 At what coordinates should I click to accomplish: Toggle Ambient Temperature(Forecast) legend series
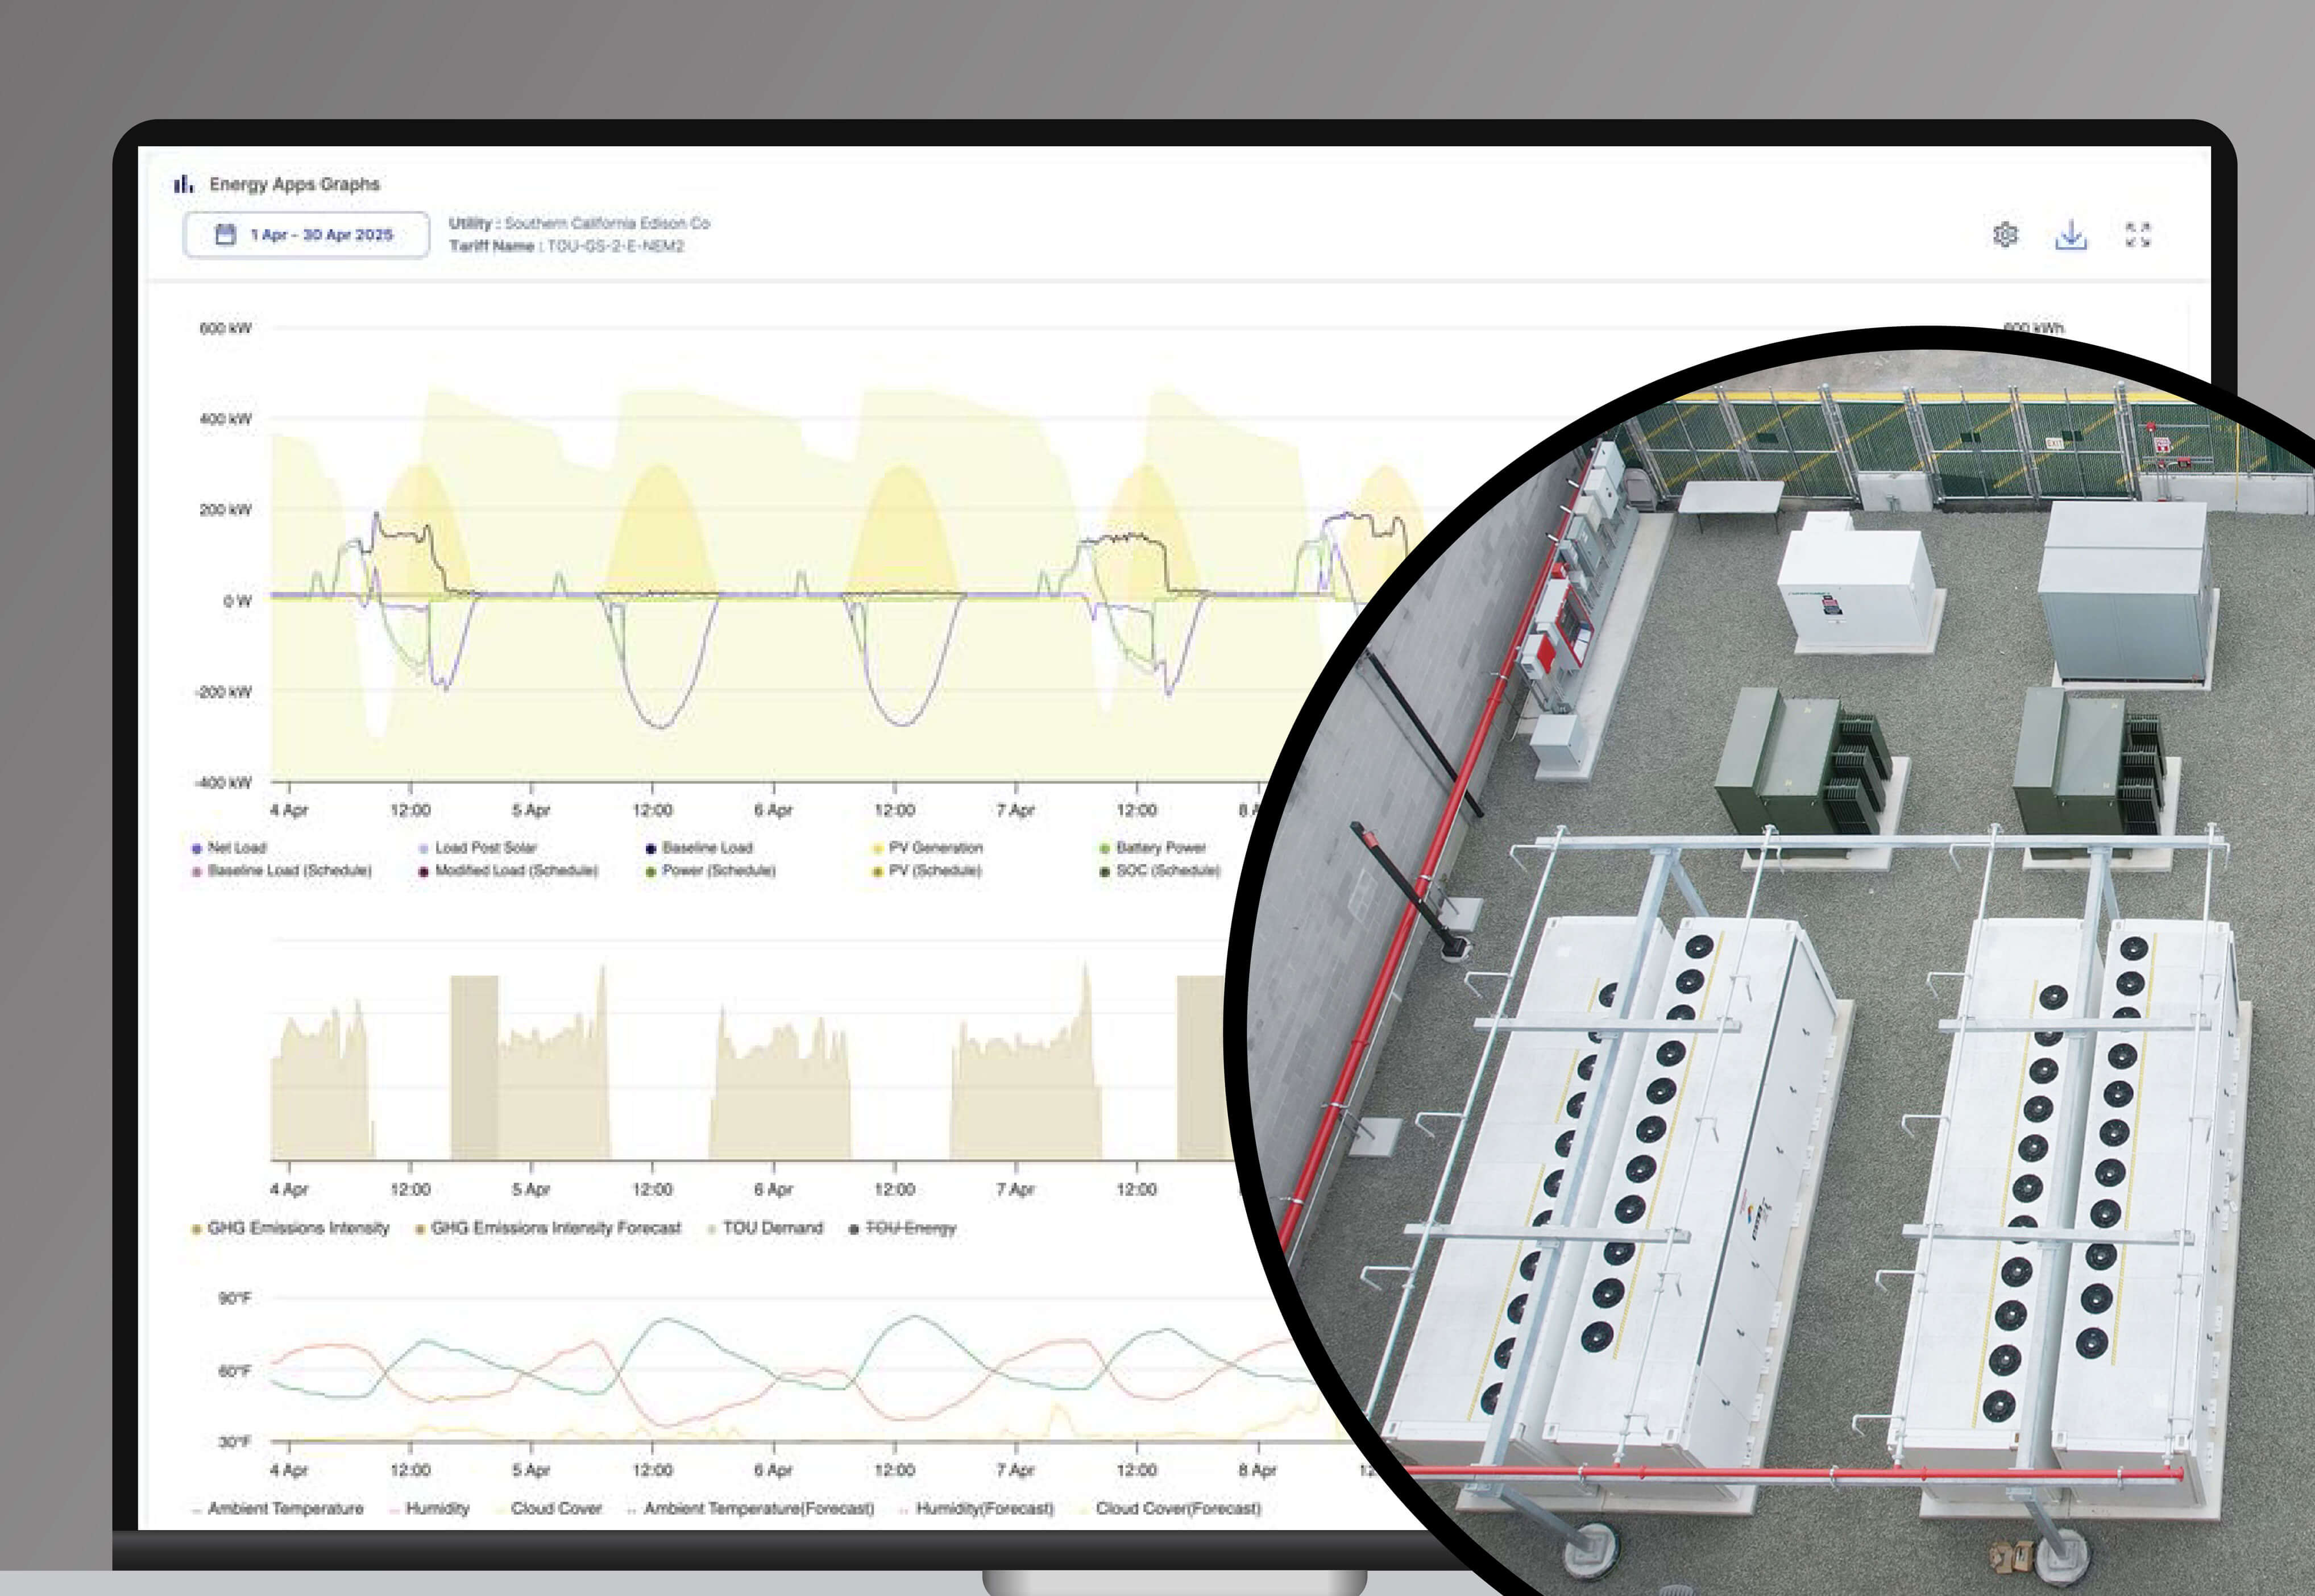click(x=751, y=1508)
